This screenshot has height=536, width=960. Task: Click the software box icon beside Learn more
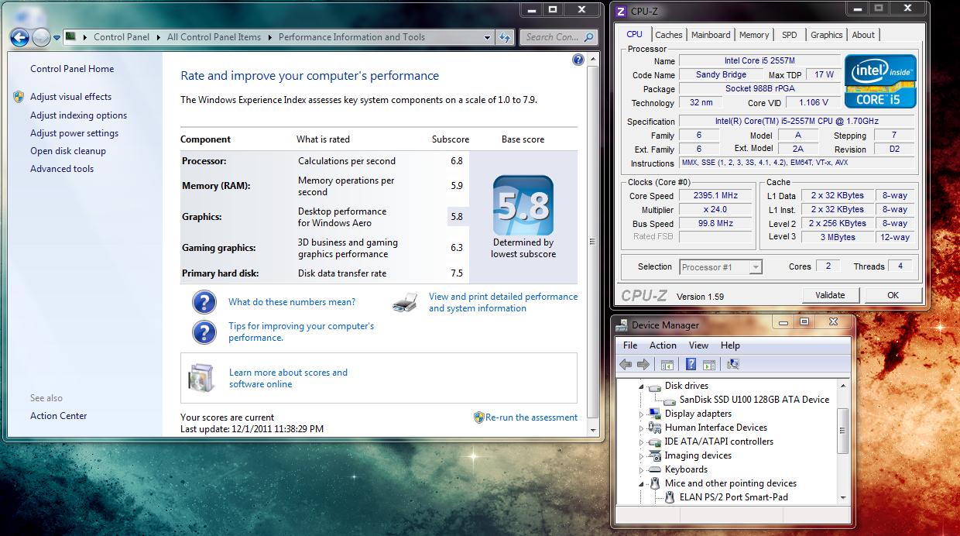201,377
